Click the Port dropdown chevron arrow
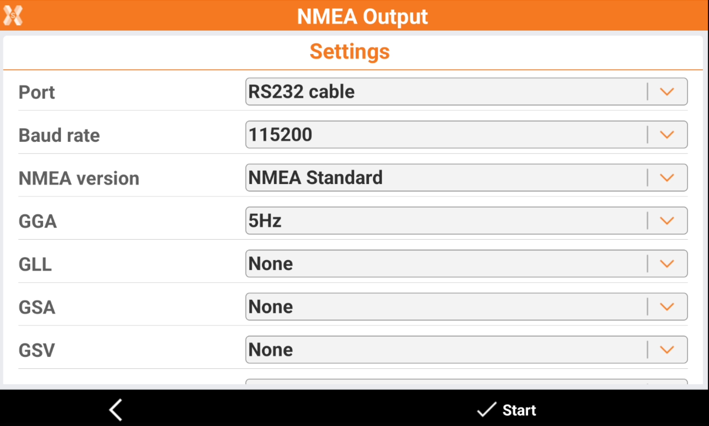709x426 pixels. tap(667, 92)
